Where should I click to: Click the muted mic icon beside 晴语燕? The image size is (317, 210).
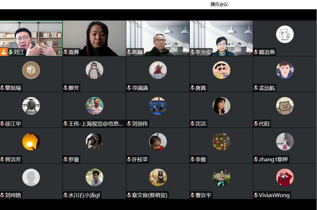click(256, 52)
